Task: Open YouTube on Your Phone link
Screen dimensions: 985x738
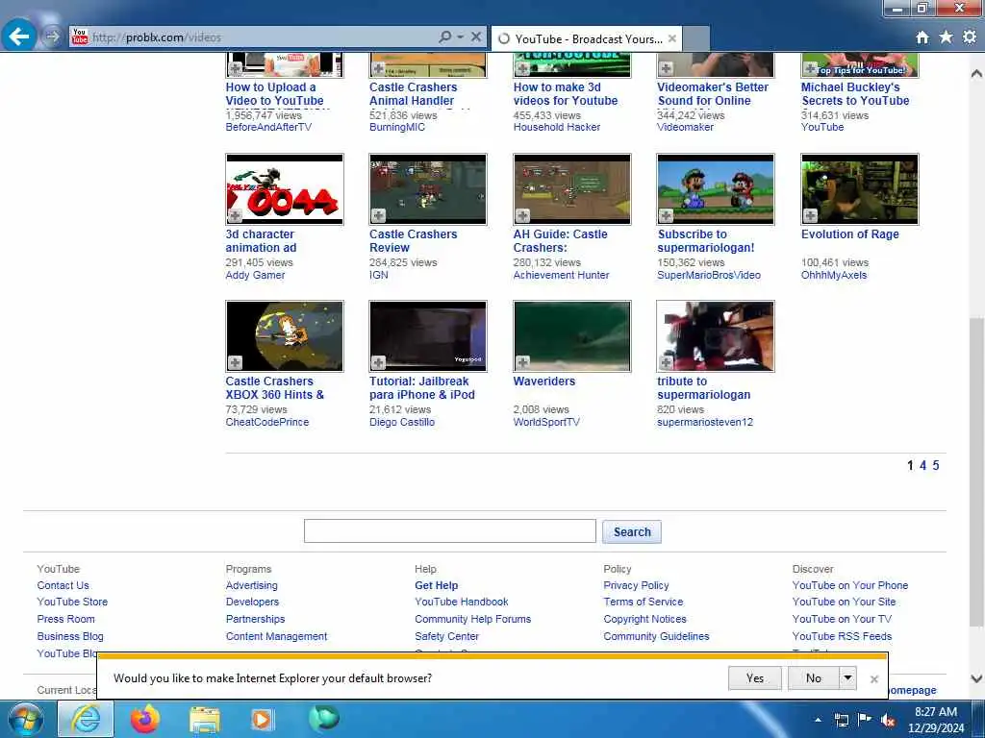Action: [x=850, y=585]
